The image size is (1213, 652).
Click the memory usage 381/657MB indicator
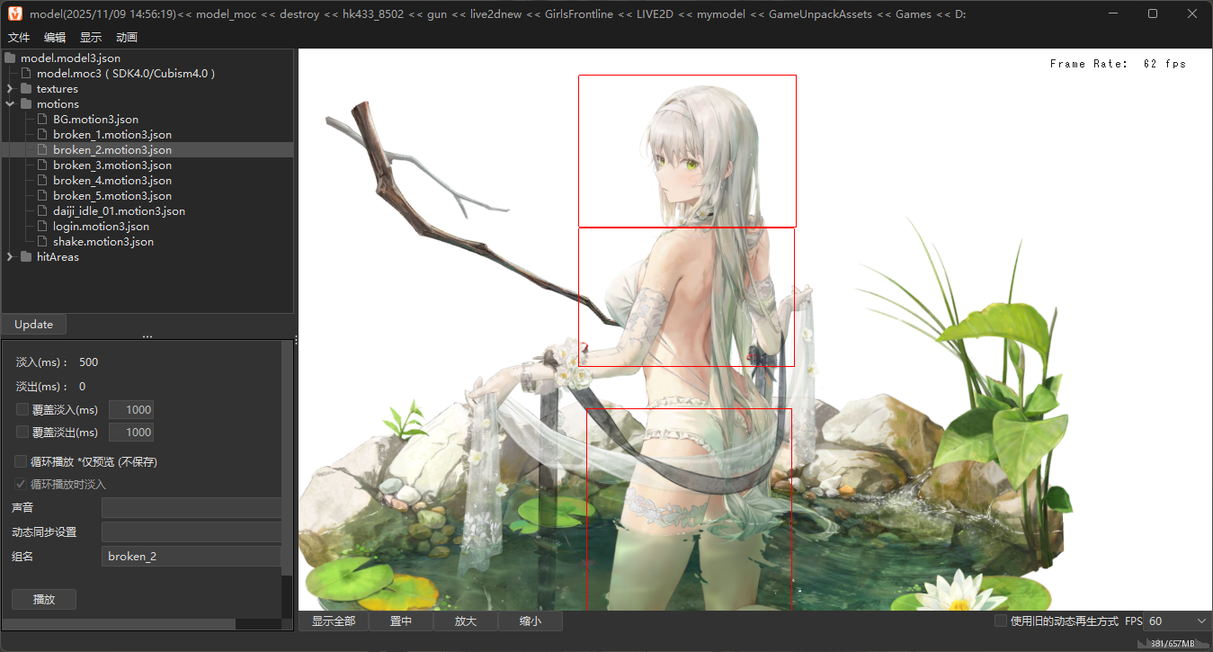point(1173,643)
